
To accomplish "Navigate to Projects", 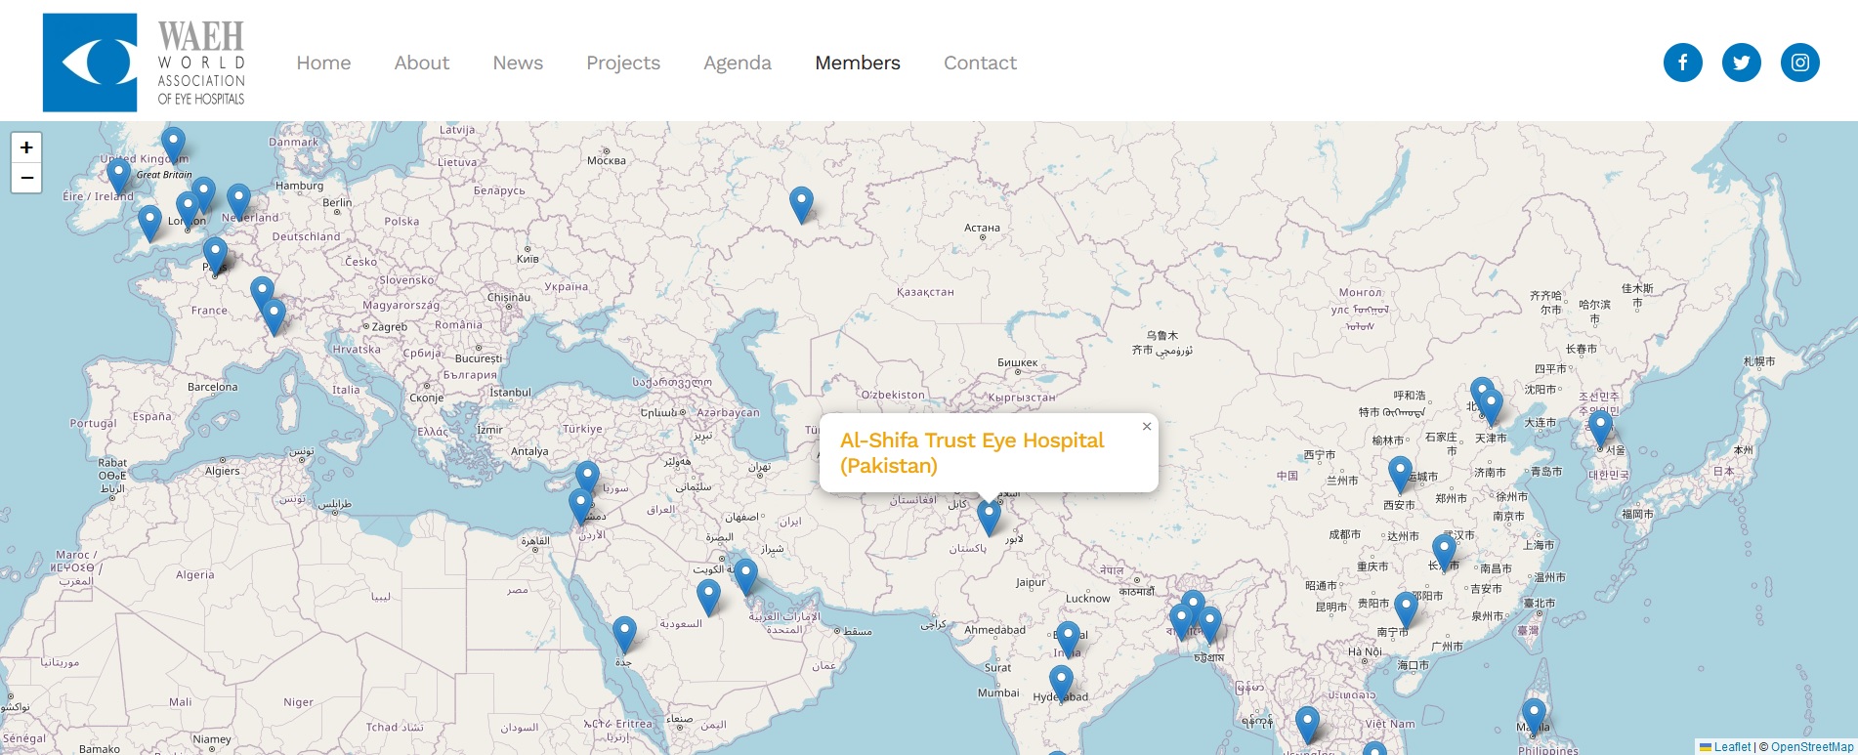I will pyautogui.click(x=623, y=63).
